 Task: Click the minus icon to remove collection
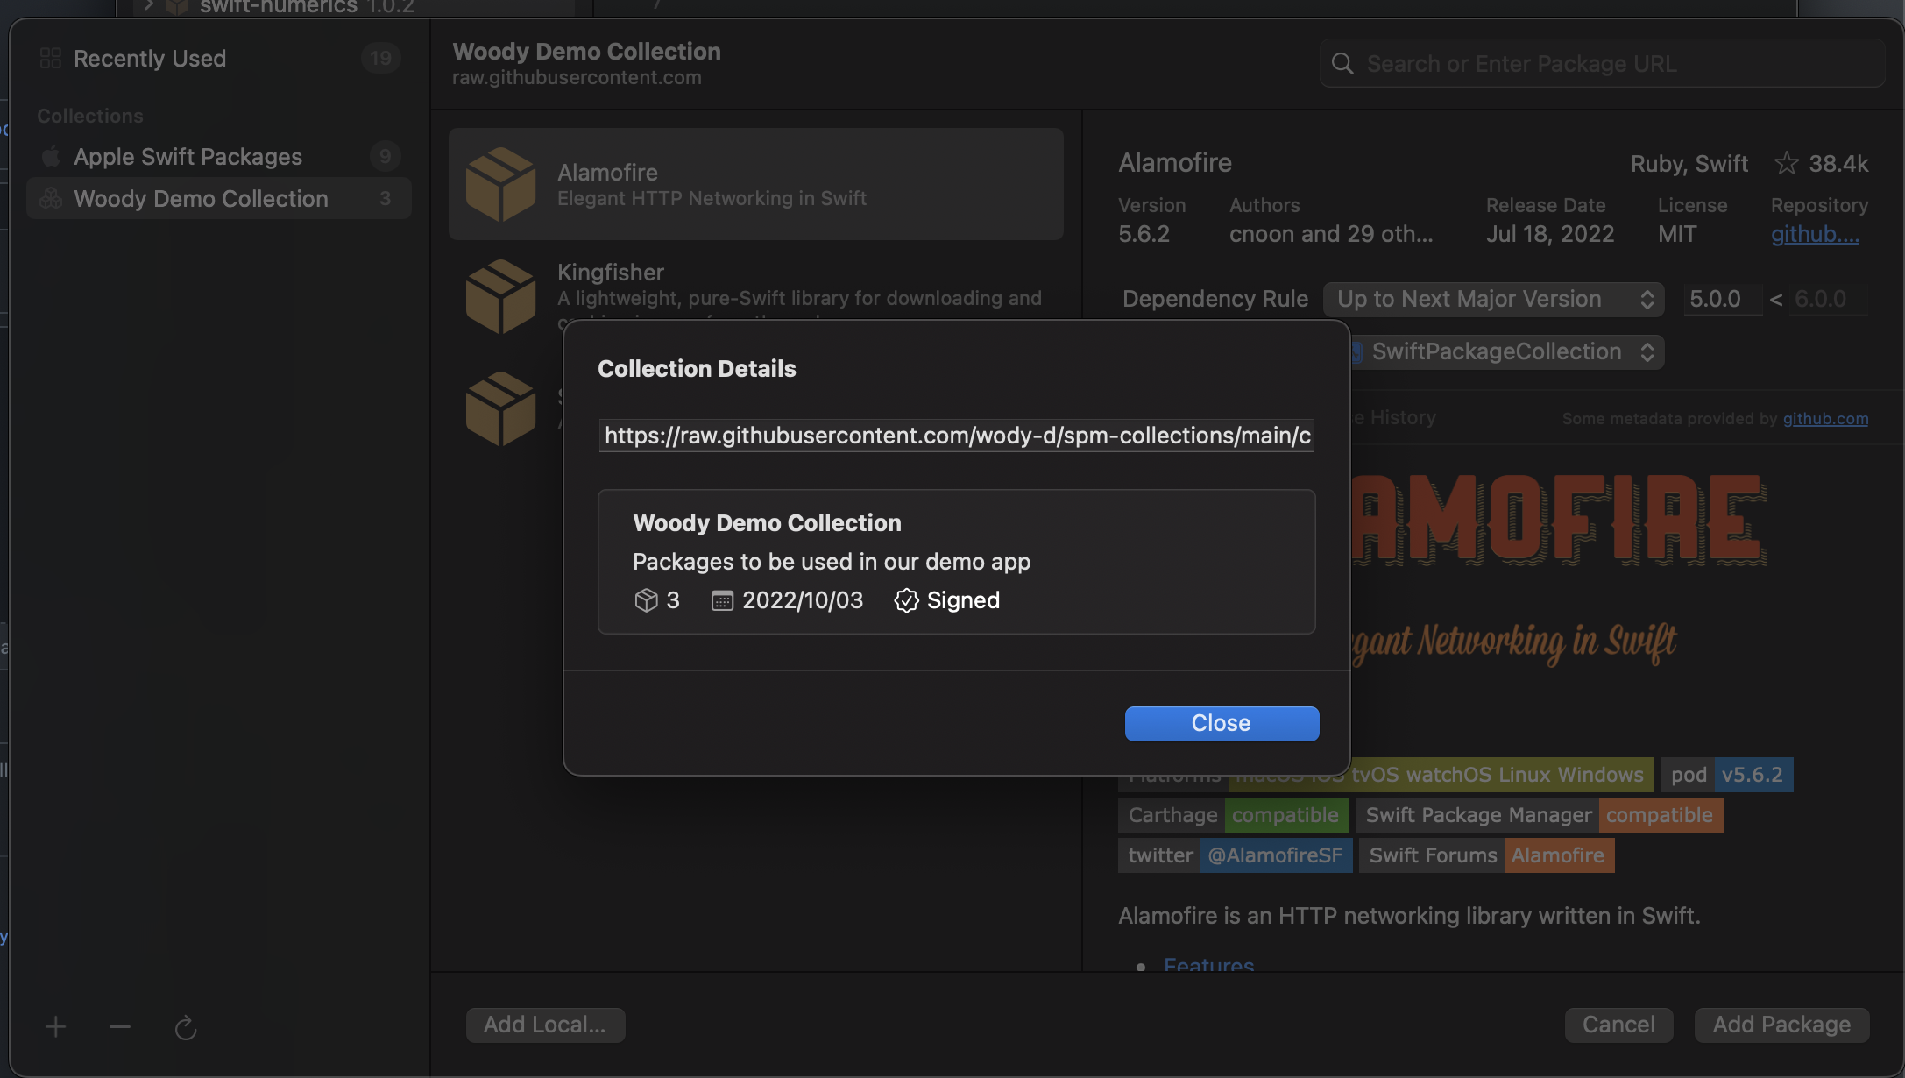[x=120, y=1026]
